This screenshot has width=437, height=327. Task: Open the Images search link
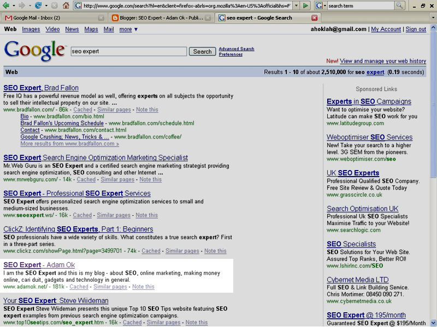pos(31,29)
